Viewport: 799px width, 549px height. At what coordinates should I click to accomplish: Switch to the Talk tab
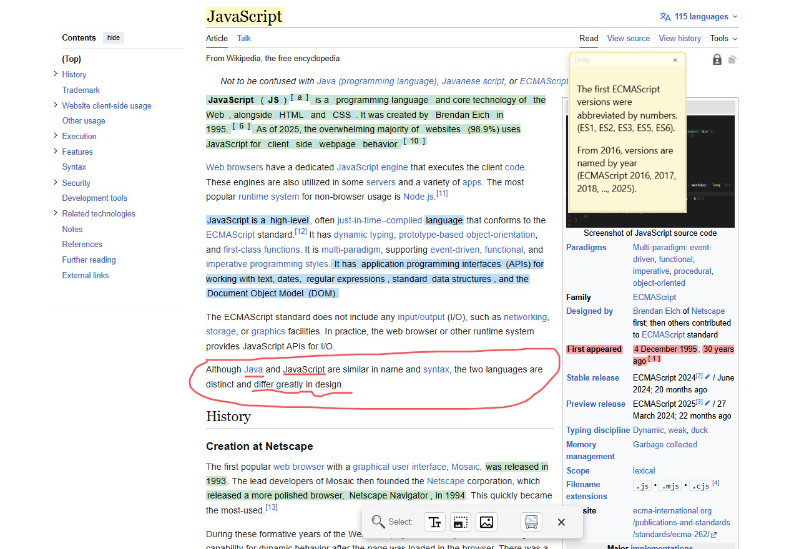(x=243, y=38)
